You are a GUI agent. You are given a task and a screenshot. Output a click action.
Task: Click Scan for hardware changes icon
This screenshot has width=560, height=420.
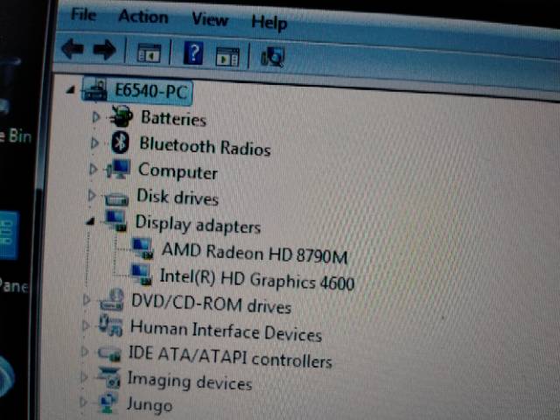[x=272, y=57]
